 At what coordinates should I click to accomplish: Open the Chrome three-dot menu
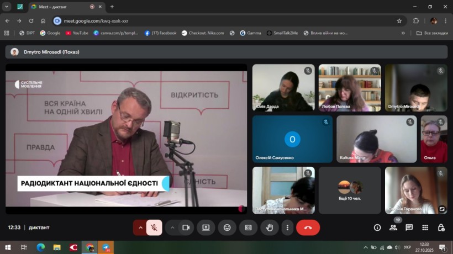coord(446,21)
